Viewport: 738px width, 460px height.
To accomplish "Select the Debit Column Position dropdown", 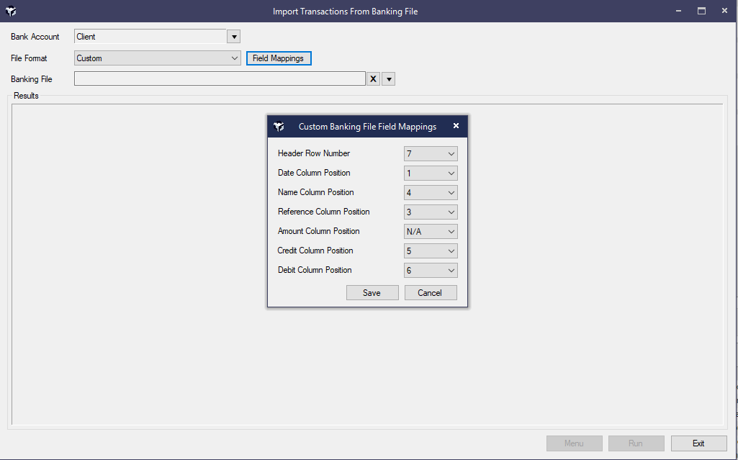I will pos(431,271).
